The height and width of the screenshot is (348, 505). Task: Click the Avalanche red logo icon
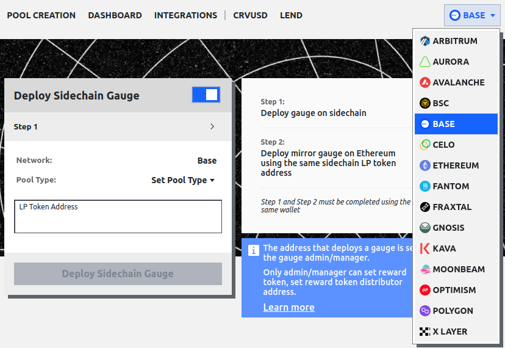pyautogui.click(x=425, y=82)
